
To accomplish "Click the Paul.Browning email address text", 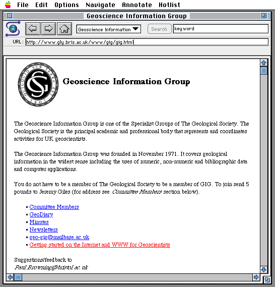I will point(51,267).
